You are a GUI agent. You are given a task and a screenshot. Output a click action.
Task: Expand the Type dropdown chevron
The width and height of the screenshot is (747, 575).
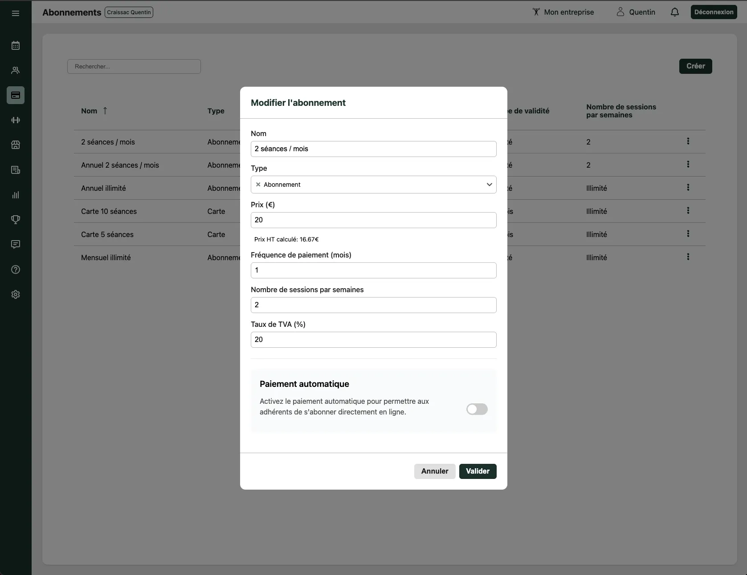click(x=489, y=185)
